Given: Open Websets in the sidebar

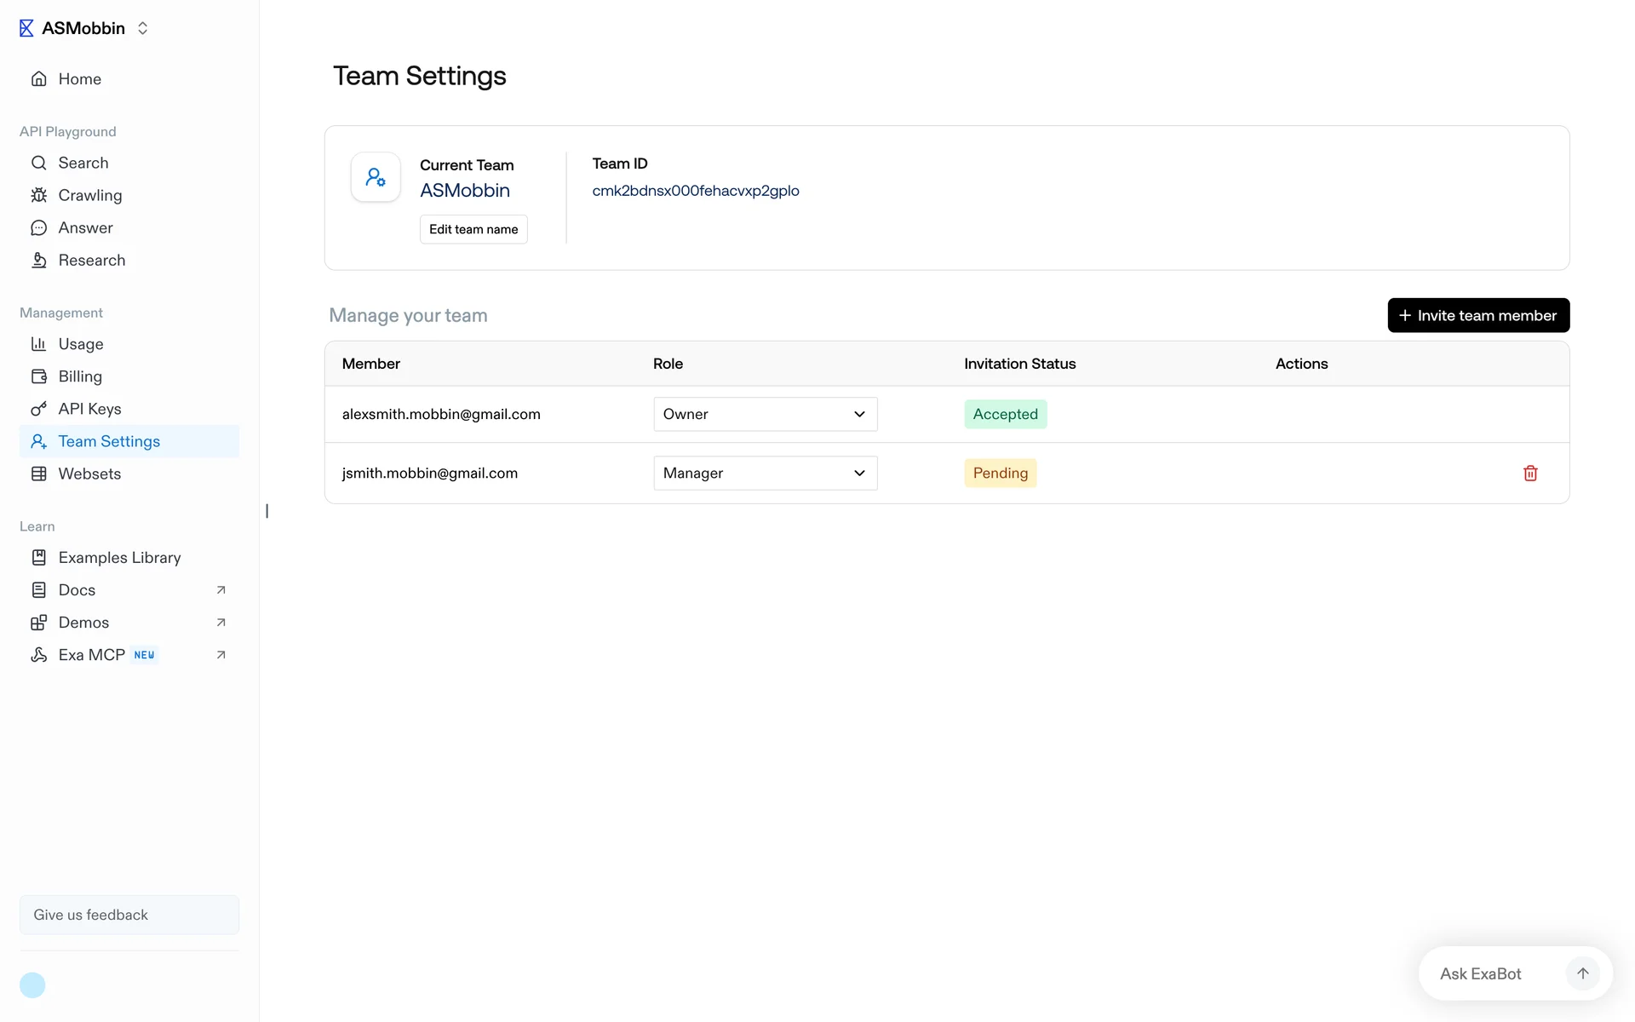Looking at the screenshot, I should (89, 474).
